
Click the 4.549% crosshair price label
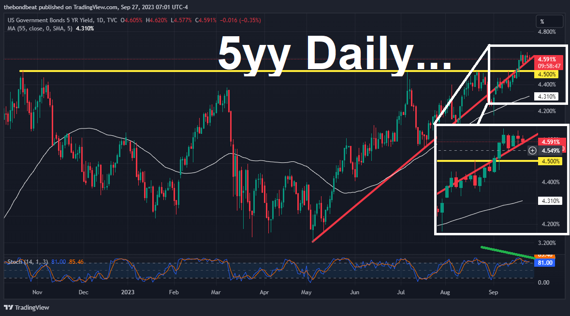(x=550, y=150)
